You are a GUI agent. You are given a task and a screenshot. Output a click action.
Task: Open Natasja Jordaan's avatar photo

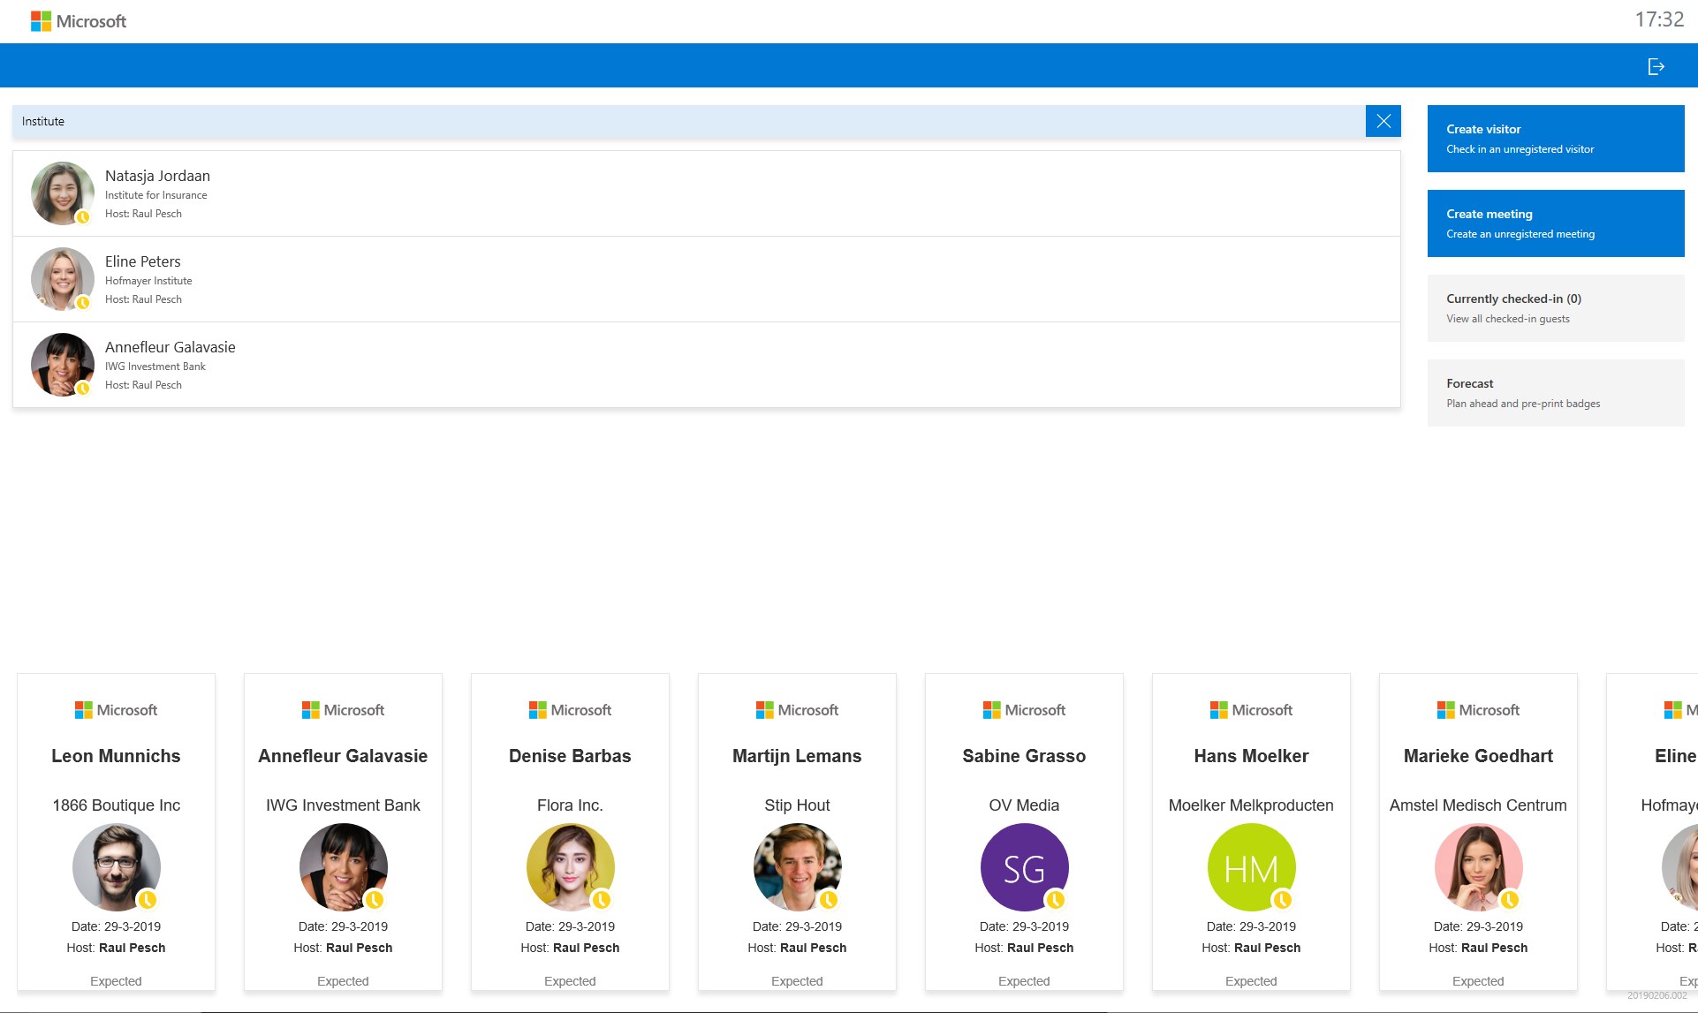point(63,193)
